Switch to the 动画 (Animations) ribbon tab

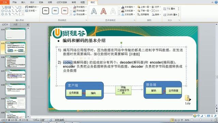click(x=50, y=2)
